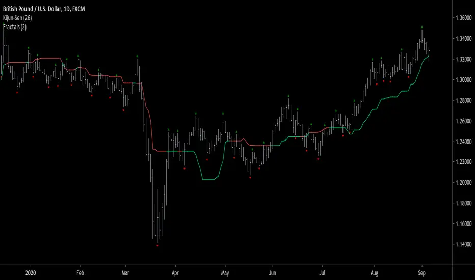Click the flat green Kijun-Sen segment at 1.20000
Viewport: 475px width, 280px height.
tap(208, 180)
